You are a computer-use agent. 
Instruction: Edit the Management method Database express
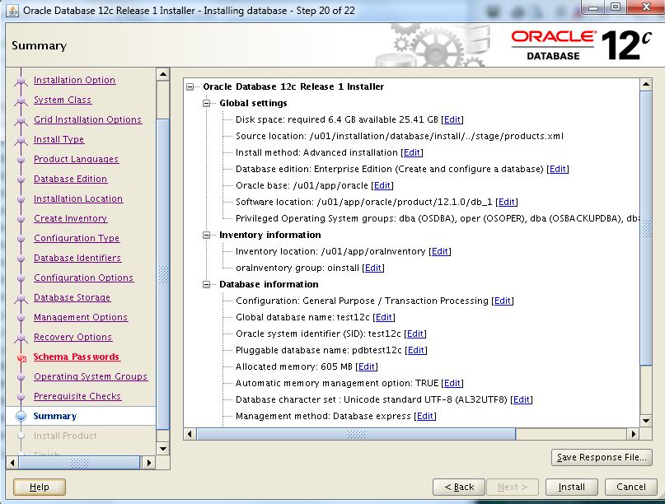[x=425, y=416]
